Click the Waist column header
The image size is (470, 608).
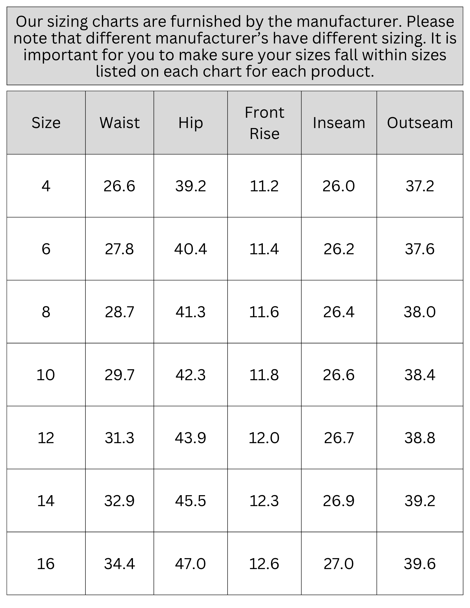(x=120, y=123)
